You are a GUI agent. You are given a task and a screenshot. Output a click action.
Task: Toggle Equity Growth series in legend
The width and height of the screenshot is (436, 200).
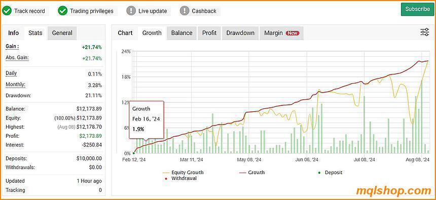(x=183, y=173)
